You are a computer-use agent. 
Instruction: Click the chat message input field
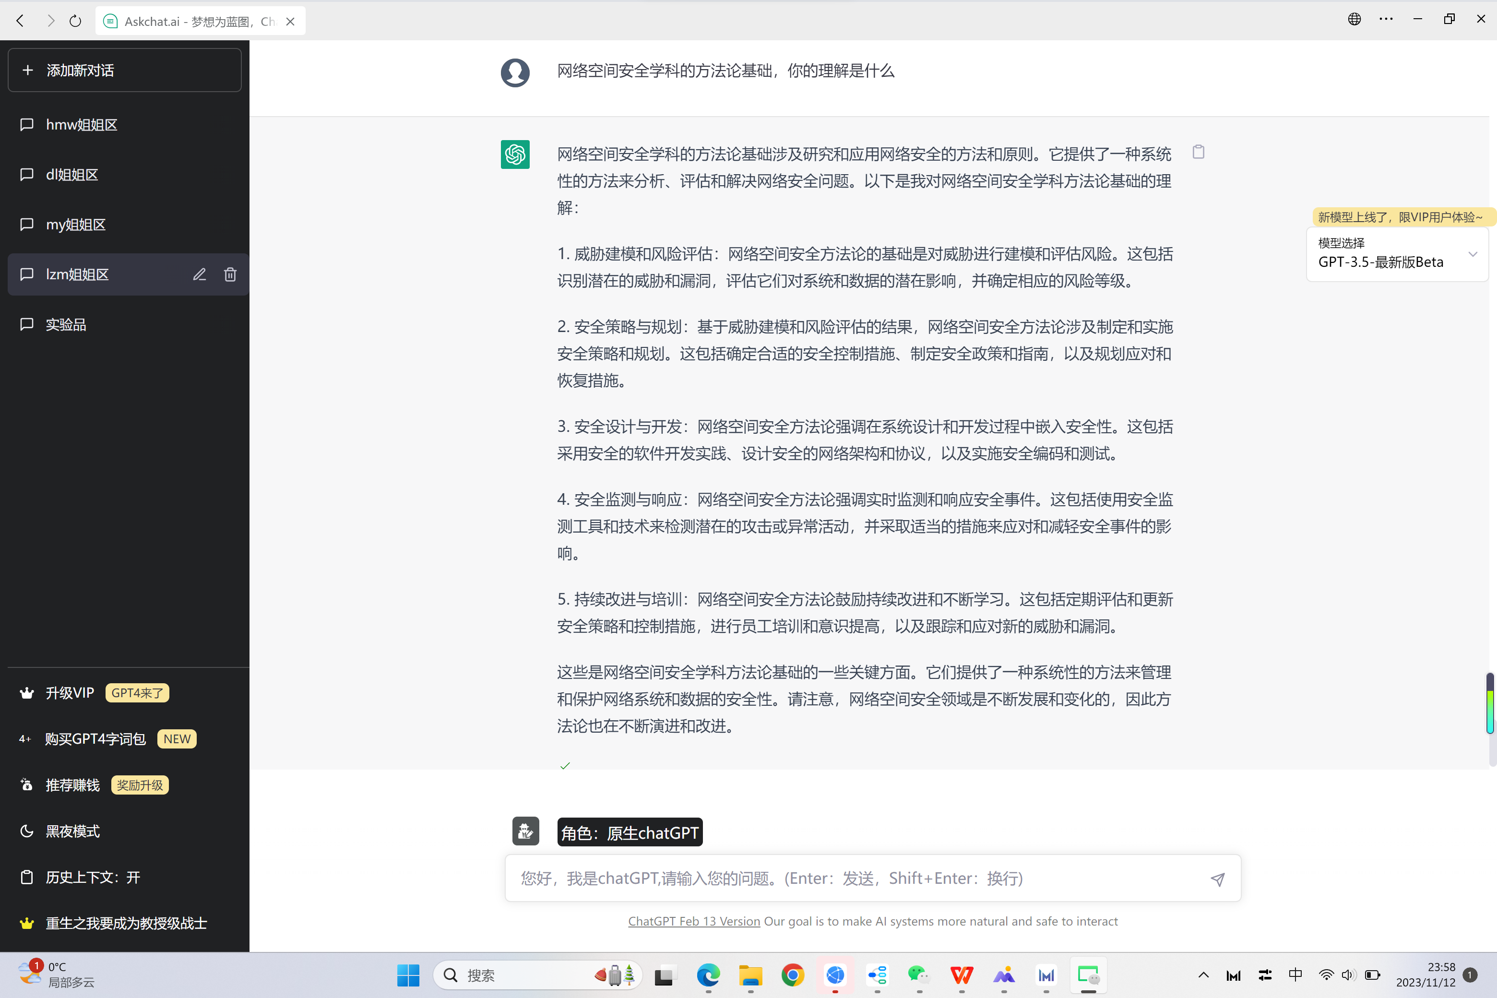click(x=853, y=879)
